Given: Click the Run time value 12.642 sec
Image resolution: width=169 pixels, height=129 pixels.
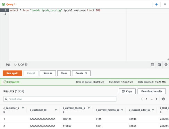Looking at the screenshot, I should [127, 82].
